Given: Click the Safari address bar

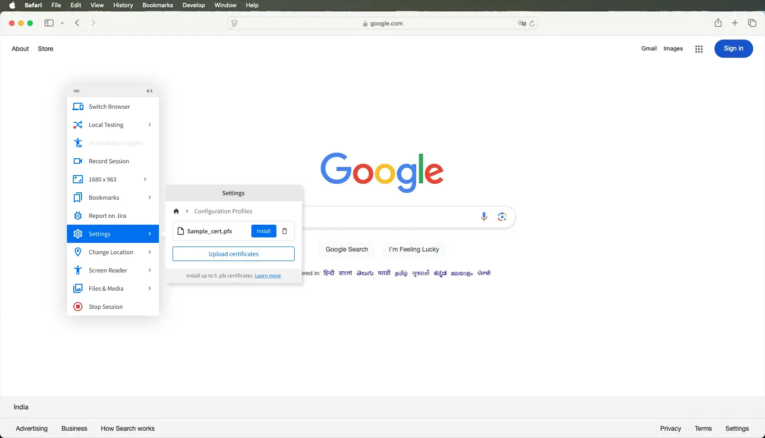Looking at the screenshot, I should 382,23.
